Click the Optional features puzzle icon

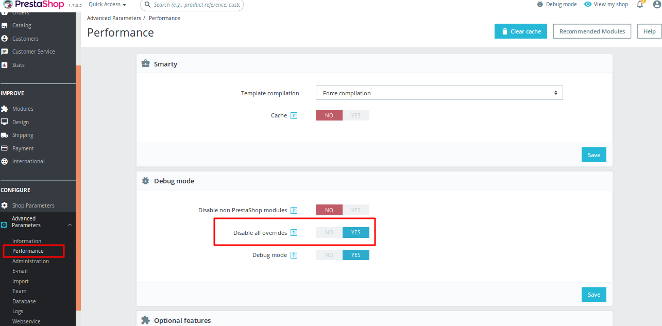click(x=146, y=320)
